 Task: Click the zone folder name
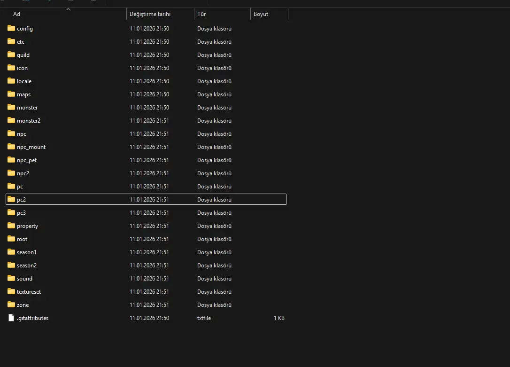[x=23, y=305]
